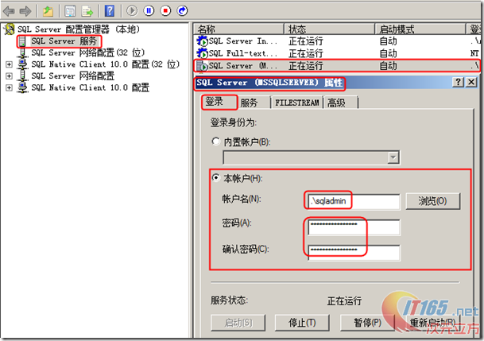Switch to the 高级 tab
This screenshot has height=341, width=484.
(340, 103)
